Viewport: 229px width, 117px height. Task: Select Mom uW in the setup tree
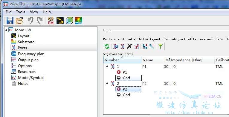(x=23, y=30)
